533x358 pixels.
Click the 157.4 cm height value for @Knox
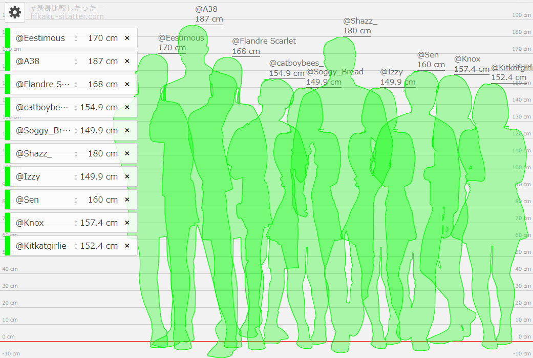click(99, 223)
